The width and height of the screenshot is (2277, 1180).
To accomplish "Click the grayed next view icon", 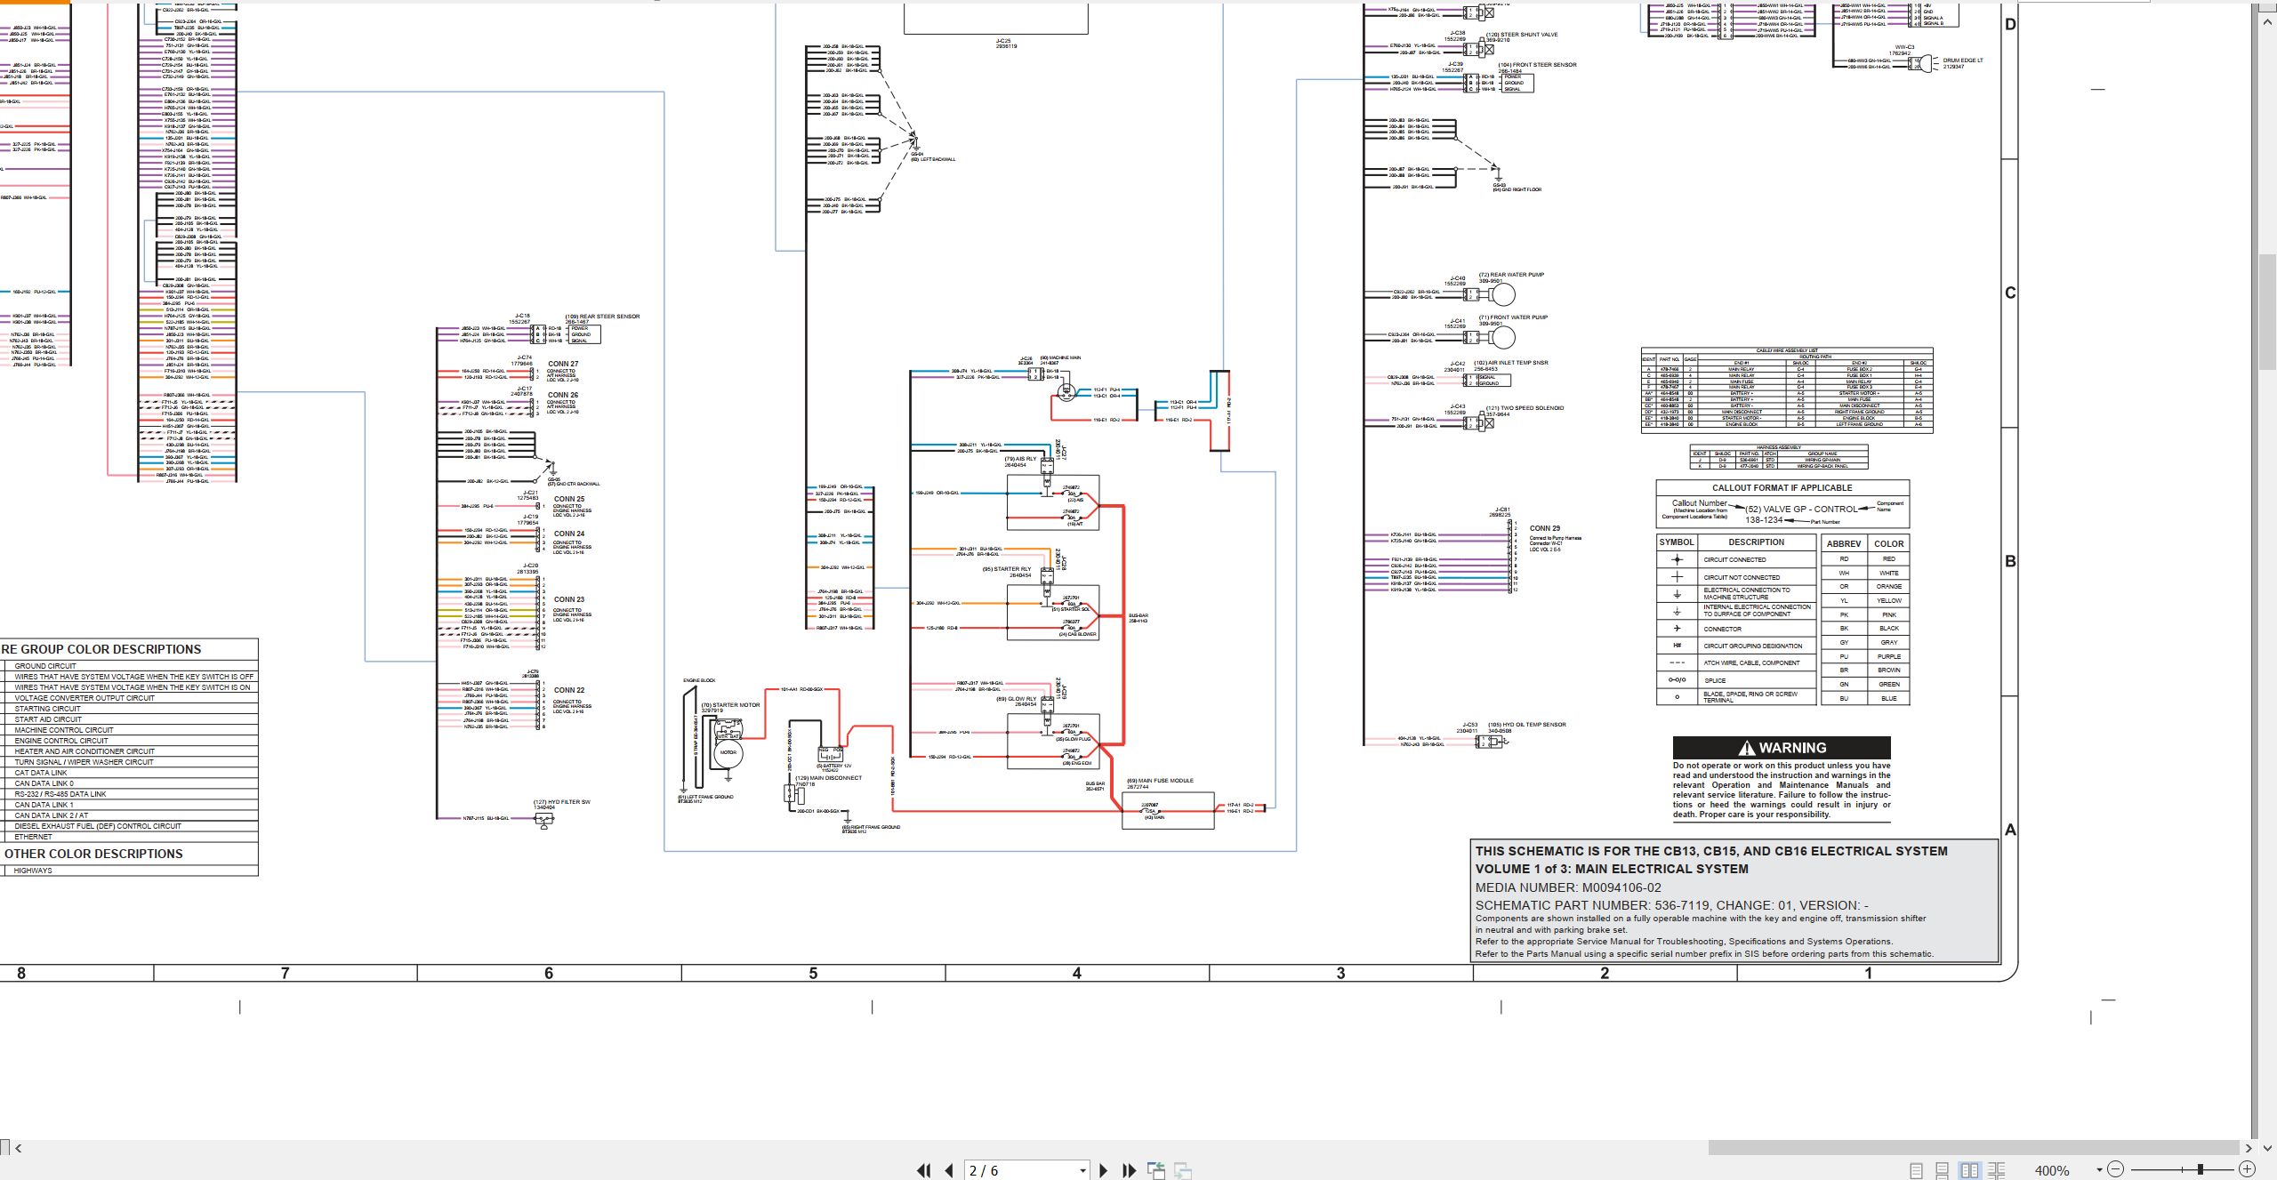I will point(1183,1170).
